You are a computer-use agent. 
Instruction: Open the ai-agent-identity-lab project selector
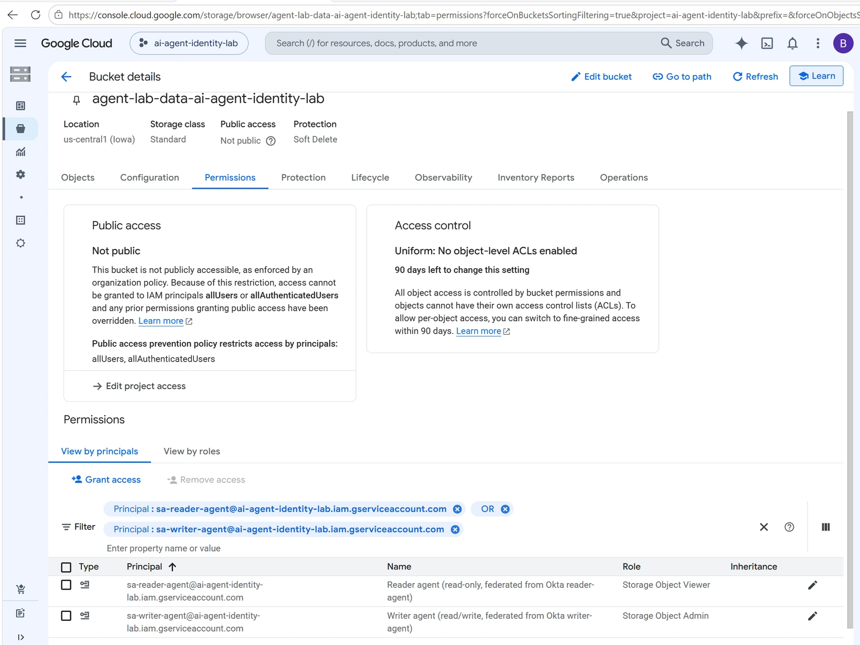pos(189,43)
